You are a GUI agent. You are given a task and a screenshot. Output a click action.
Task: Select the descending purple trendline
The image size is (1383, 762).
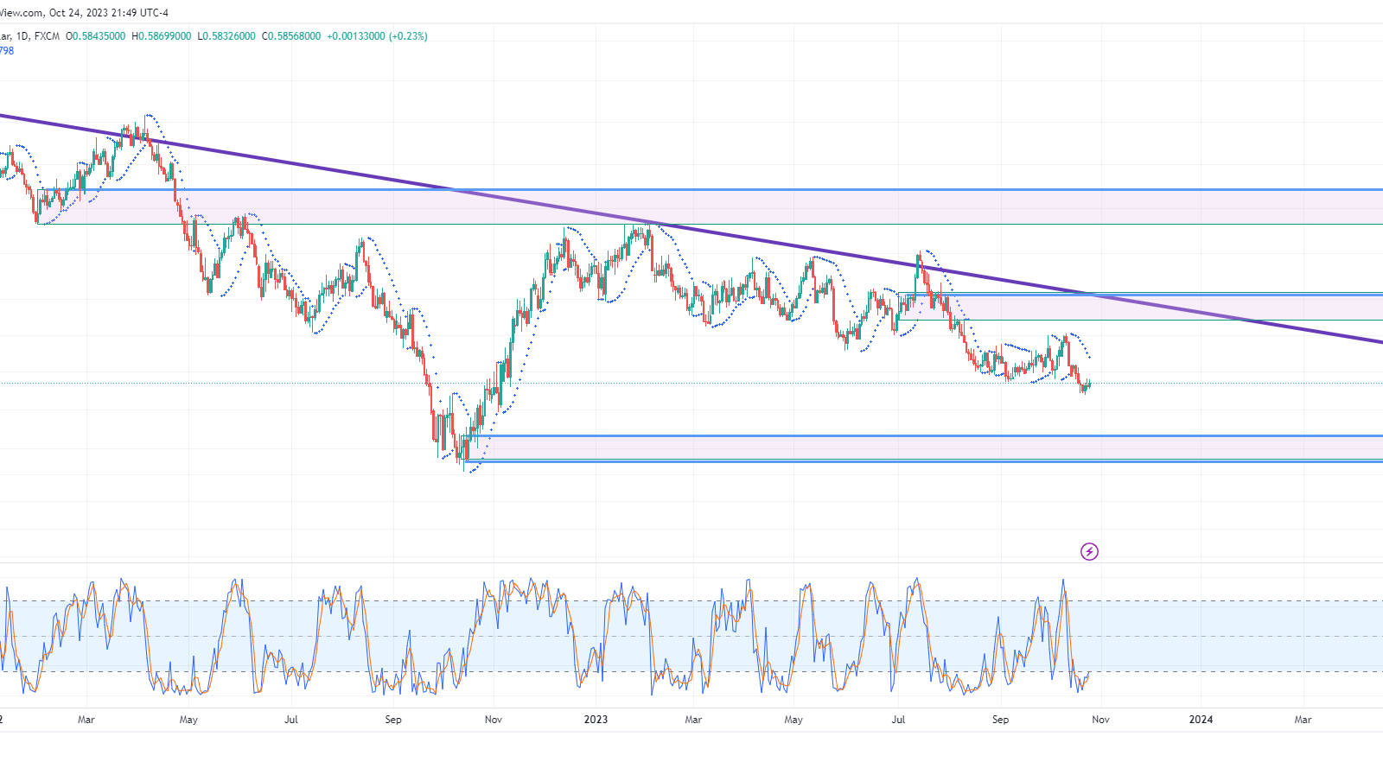click(x=691, y=229)
